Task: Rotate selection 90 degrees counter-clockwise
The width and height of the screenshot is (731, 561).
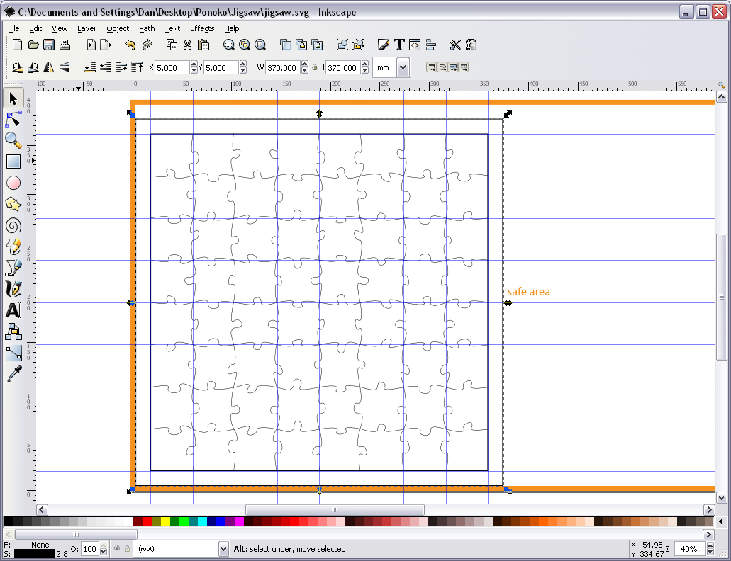Action: click(x=18, y=67)
